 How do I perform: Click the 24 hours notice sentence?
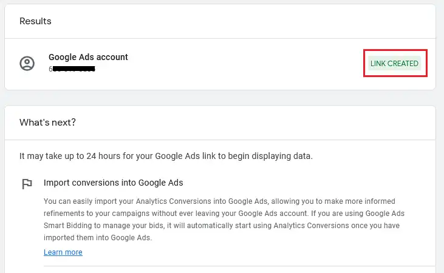(166, 156)
